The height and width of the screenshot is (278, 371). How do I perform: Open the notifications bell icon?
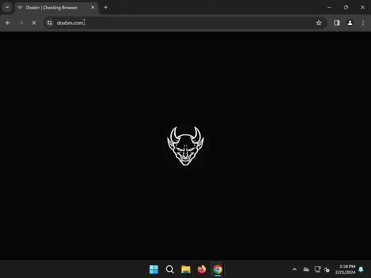[x=361, y=269]
